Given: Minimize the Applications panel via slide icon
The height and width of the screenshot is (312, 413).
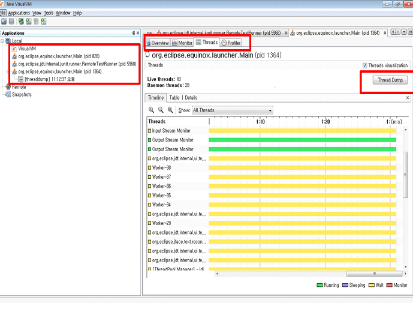Looking at the screenshot, I should click(133, 33).
